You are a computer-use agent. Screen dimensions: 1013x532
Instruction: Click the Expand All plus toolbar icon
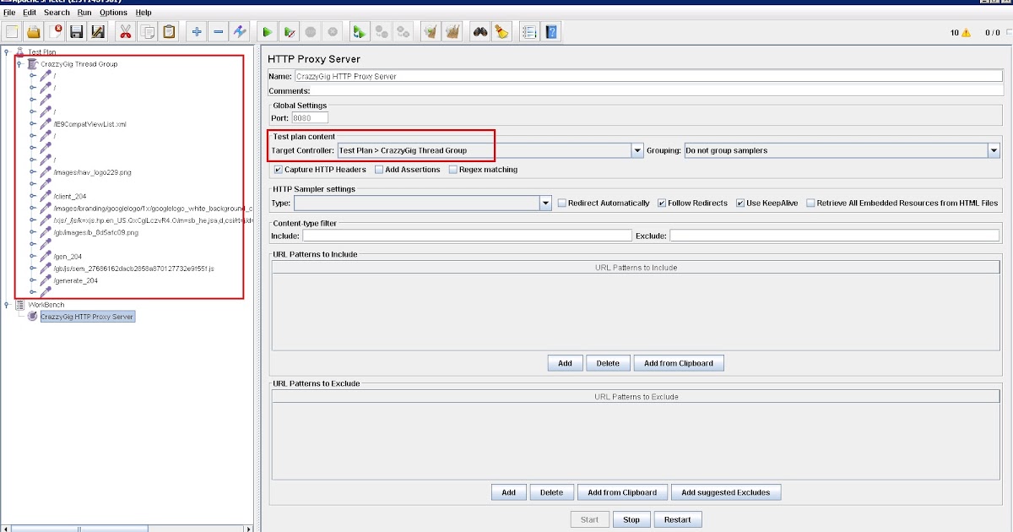click(x=196, y=31)
